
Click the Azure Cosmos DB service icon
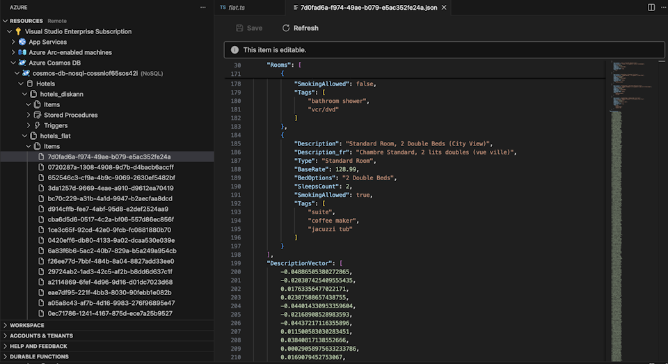[x=22, y=63]
